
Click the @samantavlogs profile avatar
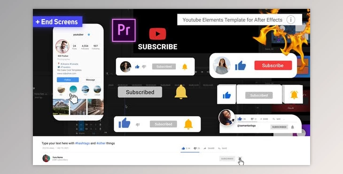pyautogui.click(x=226, y=118)
